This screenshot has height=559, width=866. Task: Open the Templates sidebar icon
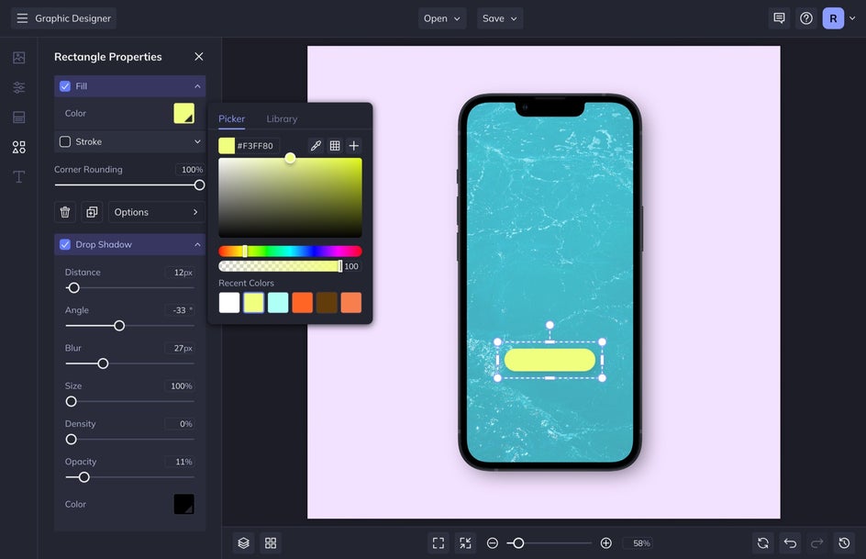tap(18, 117)
